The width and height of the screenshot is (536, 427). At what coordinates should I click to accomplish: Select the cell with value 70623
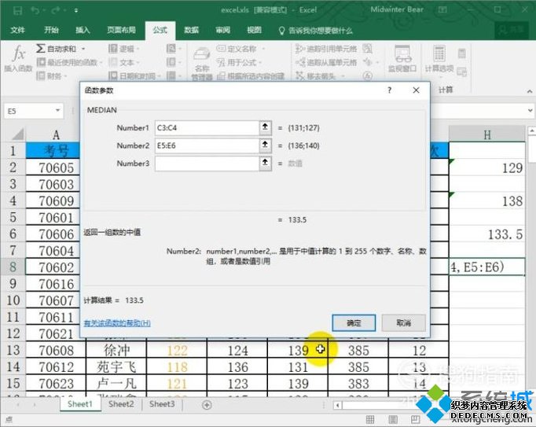coord(56,384)
